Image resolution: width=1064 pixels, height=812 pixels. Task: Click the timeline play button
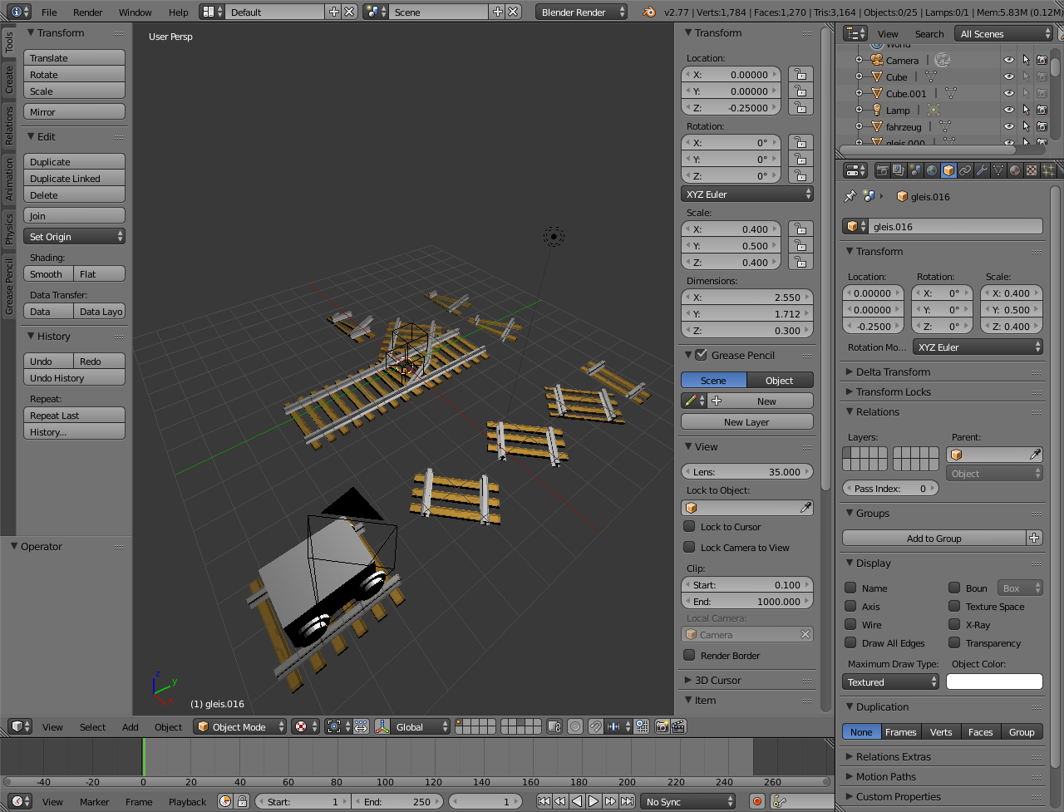pyautogui.click(x=594, y=801)
